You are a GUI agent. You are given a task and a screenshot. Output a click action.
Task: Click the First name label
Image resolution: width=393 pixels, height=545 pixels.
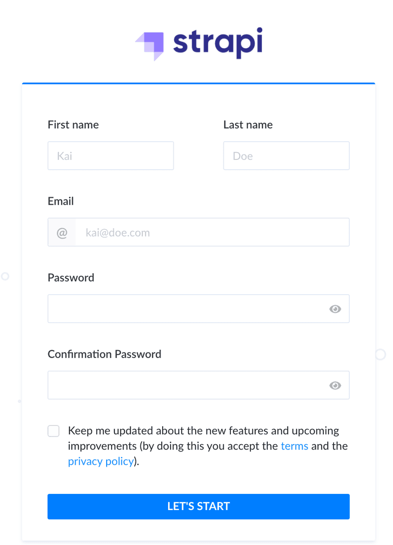73,125
